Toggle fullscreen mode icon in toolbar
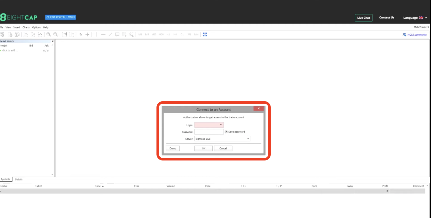431x218 pixels. [205, 34]
